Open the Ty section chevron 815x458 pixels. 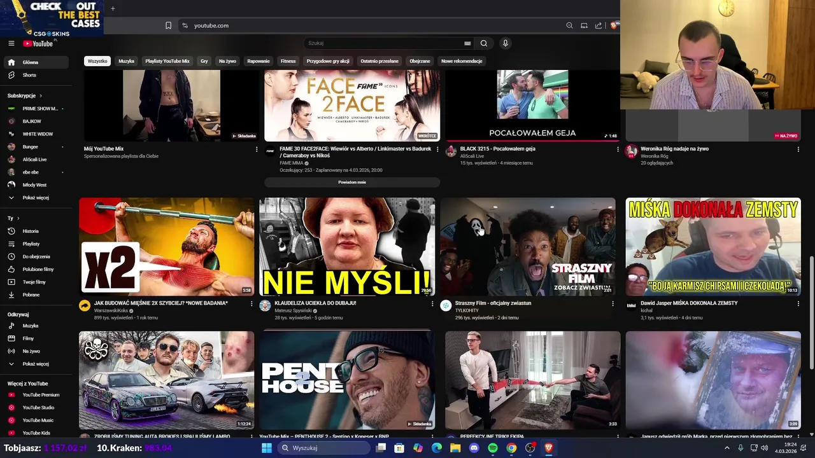[18, 218]
